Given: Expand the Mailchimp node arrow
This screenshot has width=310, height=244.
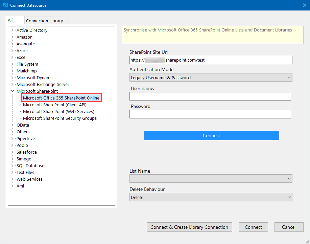Looking at the screenshot, I should click(12, 71).
